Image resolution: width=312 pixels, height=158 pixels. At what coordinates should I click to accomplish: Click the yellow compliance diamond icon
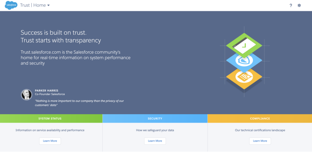(244, 77)
